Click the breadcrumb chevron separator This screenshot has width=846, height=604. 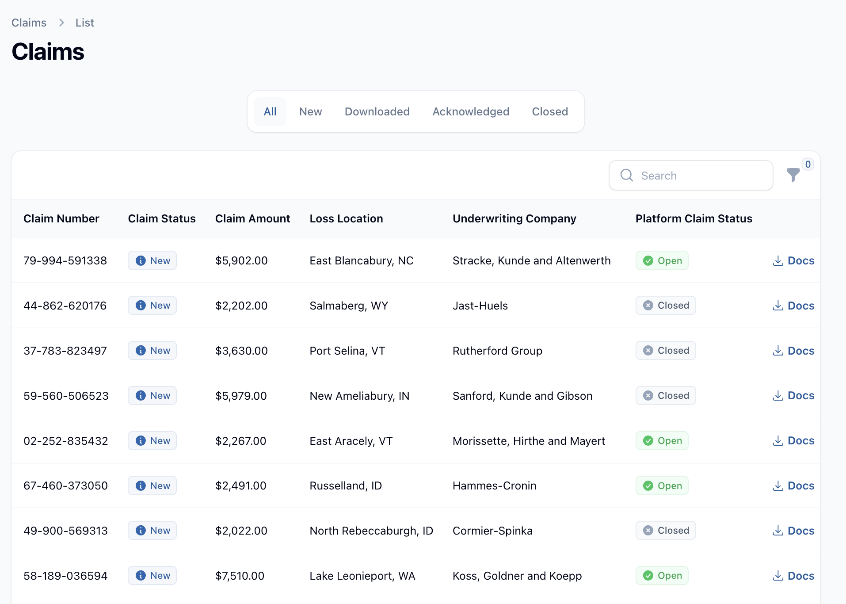click(x=61, y=23)
